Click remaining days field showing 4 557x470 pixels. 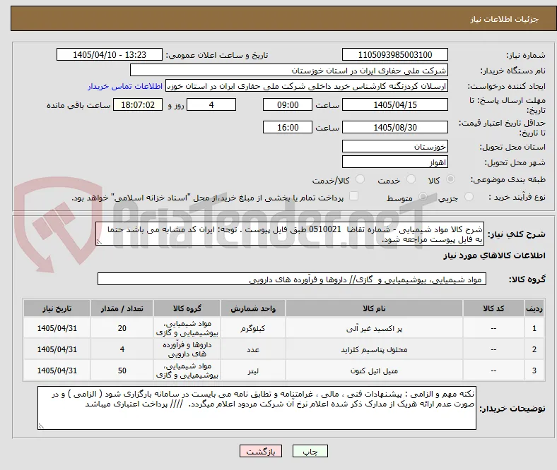[x=211, y=104]
